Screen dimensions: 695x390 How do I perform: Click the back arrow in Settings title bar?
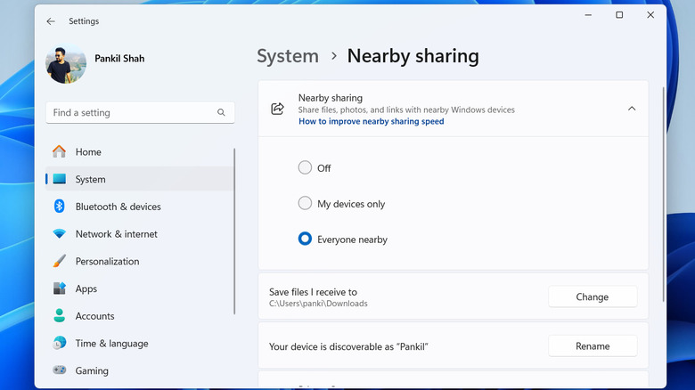pyautogui.click(x=51, y=20)
